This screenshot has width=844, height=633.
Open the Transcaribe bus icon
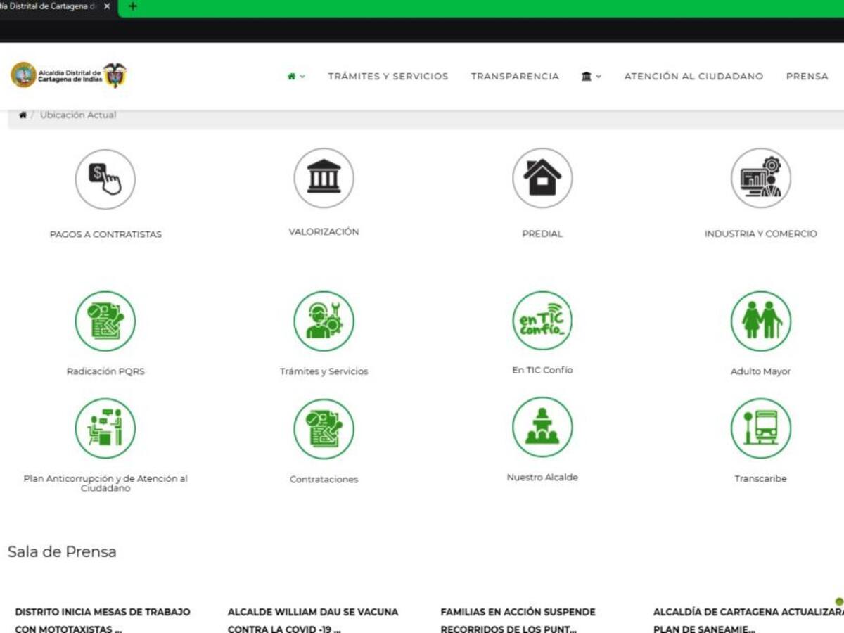(761, 428)
